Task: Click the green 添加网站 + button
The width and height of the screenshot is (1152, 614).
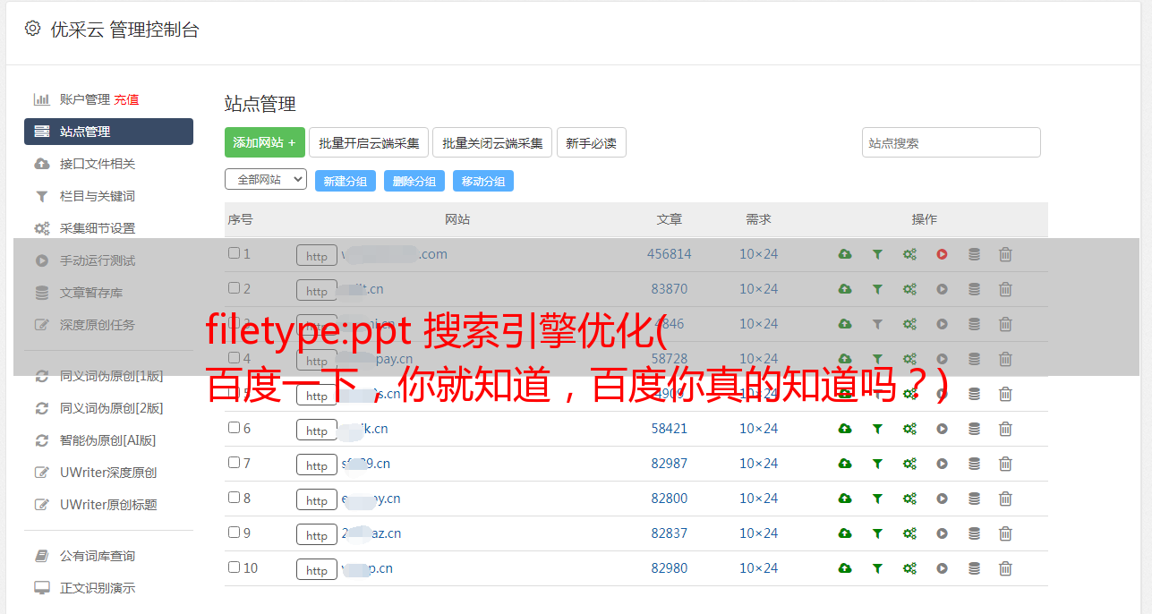Action: (x=265, y=142)
